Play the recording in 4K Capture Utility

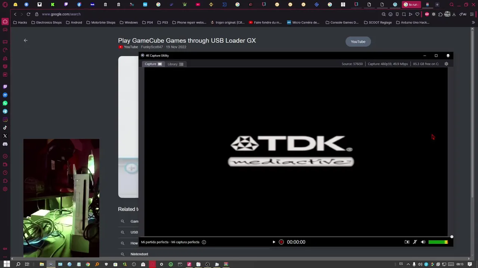274,242
